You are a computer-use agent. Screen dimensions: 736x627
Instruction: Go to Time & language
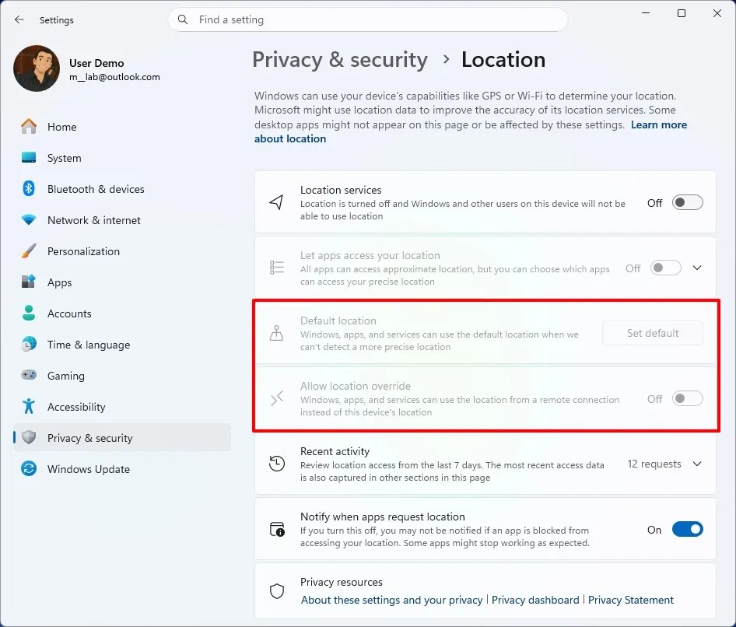pos(122,344)
